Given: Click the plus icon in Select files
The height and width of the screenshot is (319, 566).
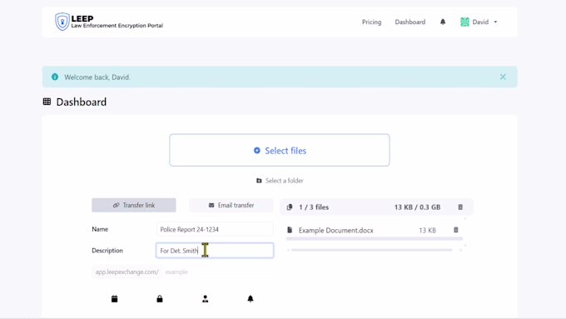Looking at the screenshot, I should click(256, 150).
